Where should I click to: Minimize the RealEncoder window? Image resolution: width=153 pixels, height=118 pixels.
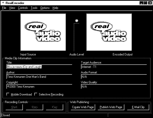click(141, 3)
